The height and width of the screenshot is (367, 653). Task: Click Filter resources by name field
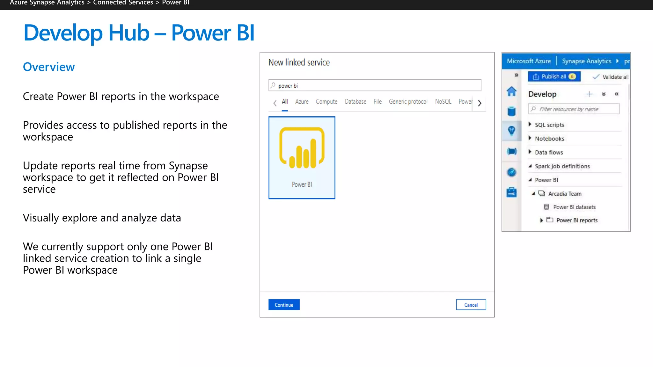tap(574, 109)
